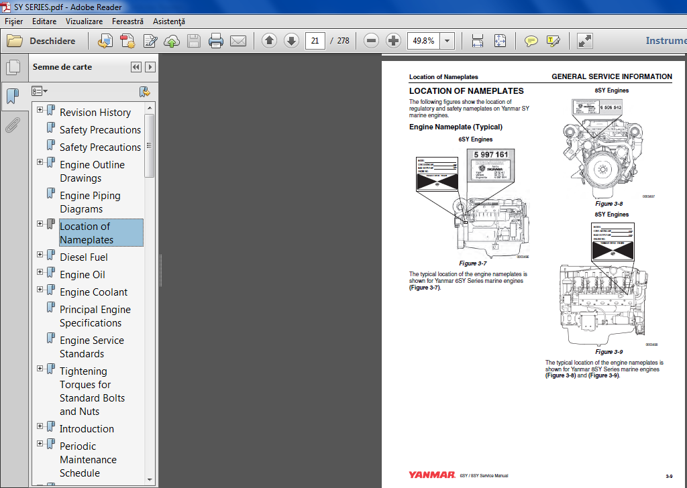687x488 pixels.
Task: Select the highlight text tool
Action: (553, 41)
